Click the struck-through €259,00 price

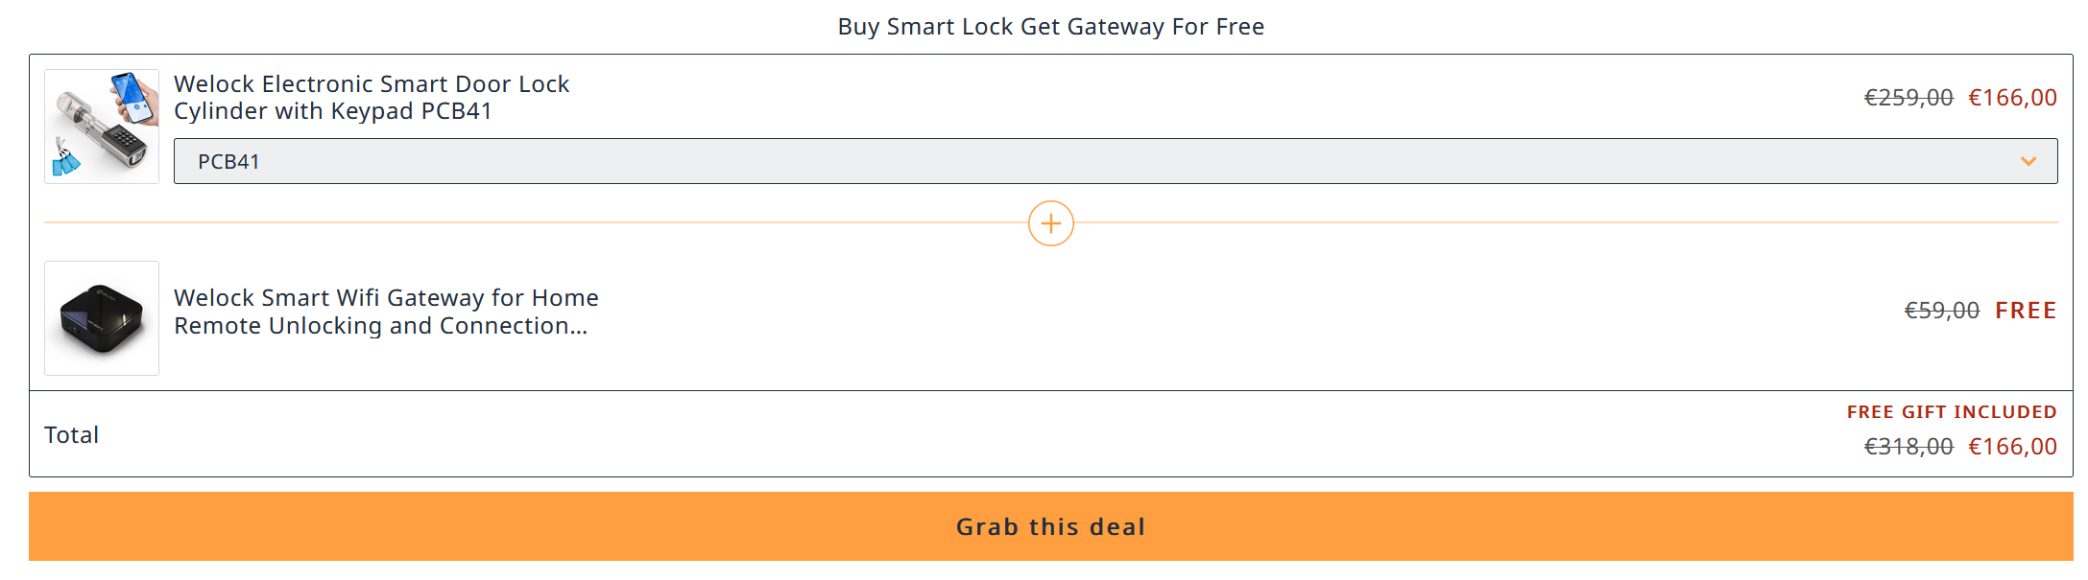coord(1908,98)
